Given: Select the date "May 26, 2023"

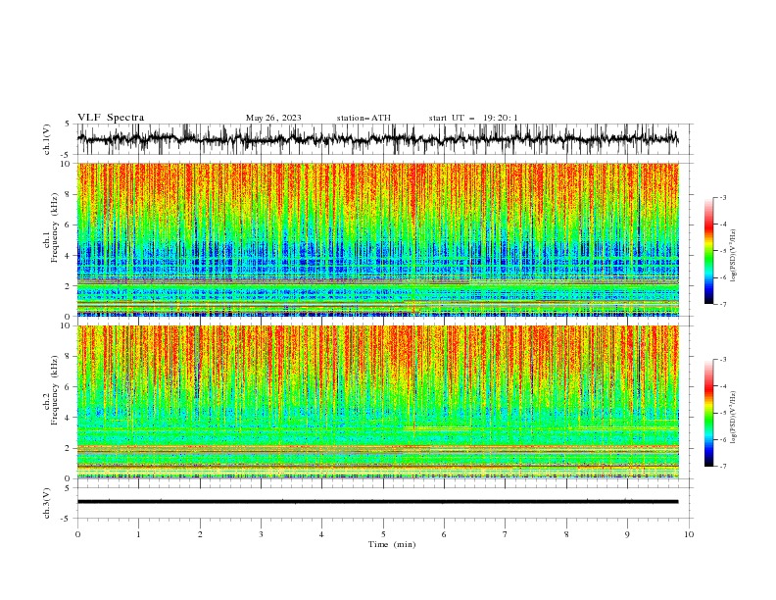Looking at the screenshot, I should [273, 118].
